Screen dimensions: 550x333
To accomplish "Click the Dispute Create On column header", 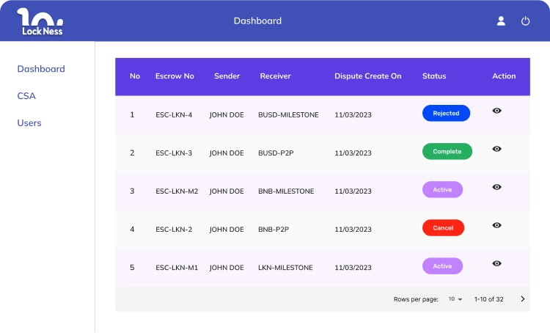I will pyautogui.click(x=367, y=76).
